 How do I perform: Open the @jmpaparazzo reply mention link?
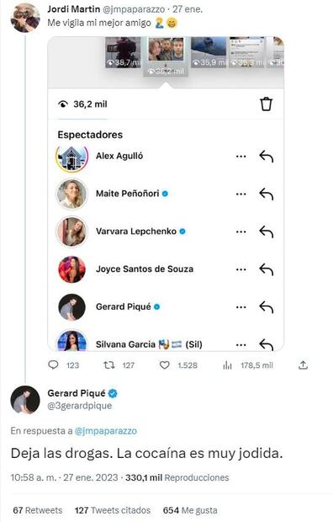point(106,431)
